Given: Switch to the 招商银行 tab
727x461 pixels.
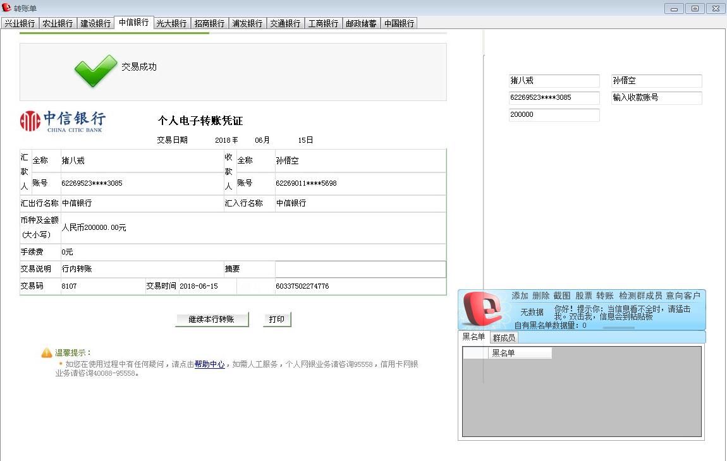Looking at the screenshot, I should tap(210, 23).
